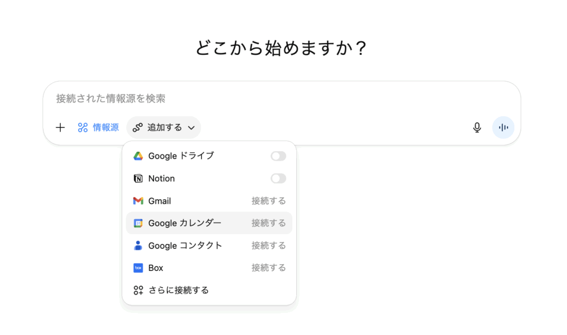Choose さらに接続する menu item
The width and height of the screenshot is (567, 335).
click(x=178, y=290)
